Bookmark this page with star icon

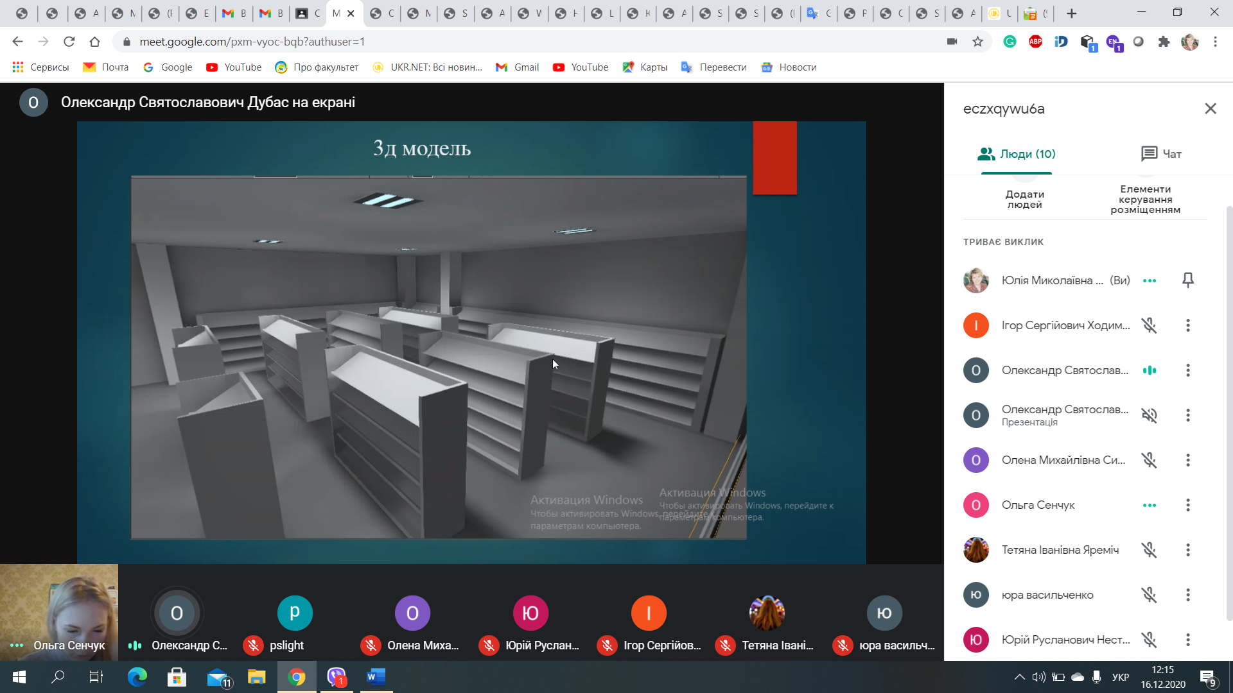[x=977, y=42]
